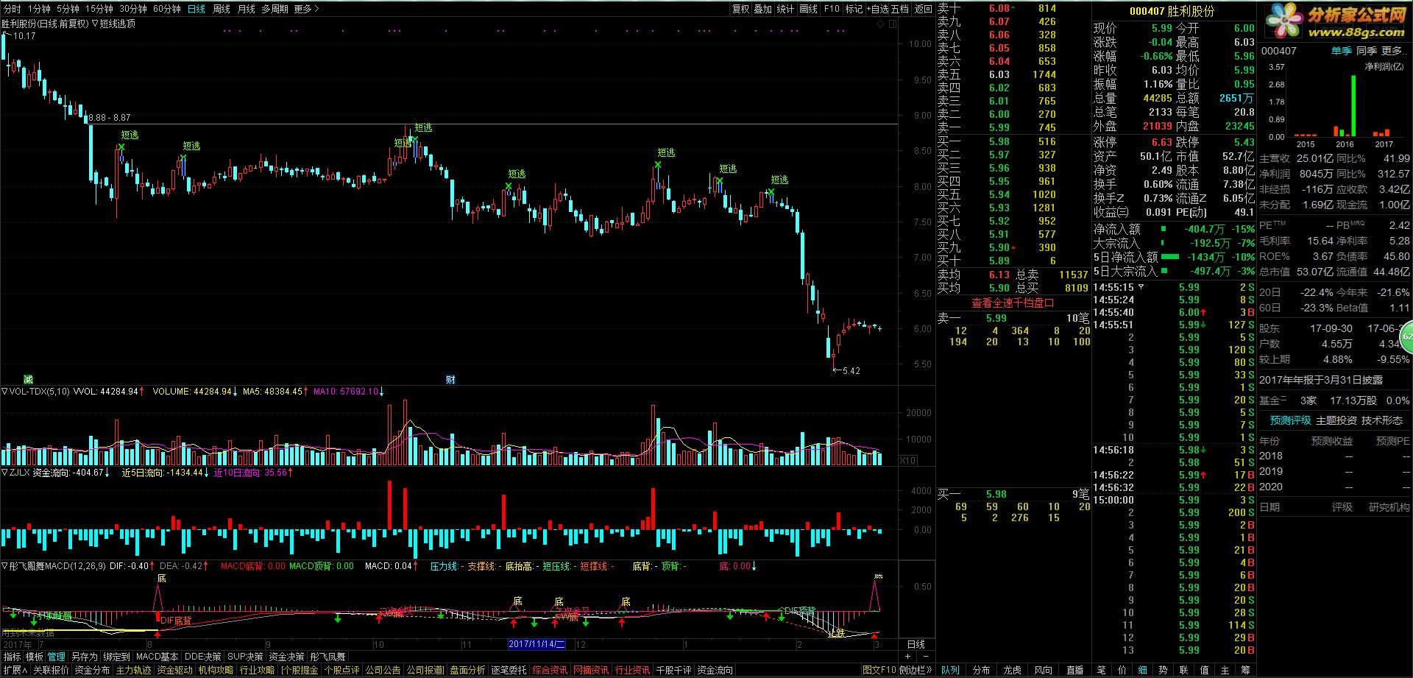This screenshot has width=1413, height=678.
Task: Click the split-panel icon beside the diamond
Action: point(893,24)
